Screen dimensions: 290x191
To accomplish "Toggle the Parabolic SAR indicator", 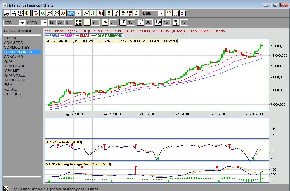I will click(78, 22).
